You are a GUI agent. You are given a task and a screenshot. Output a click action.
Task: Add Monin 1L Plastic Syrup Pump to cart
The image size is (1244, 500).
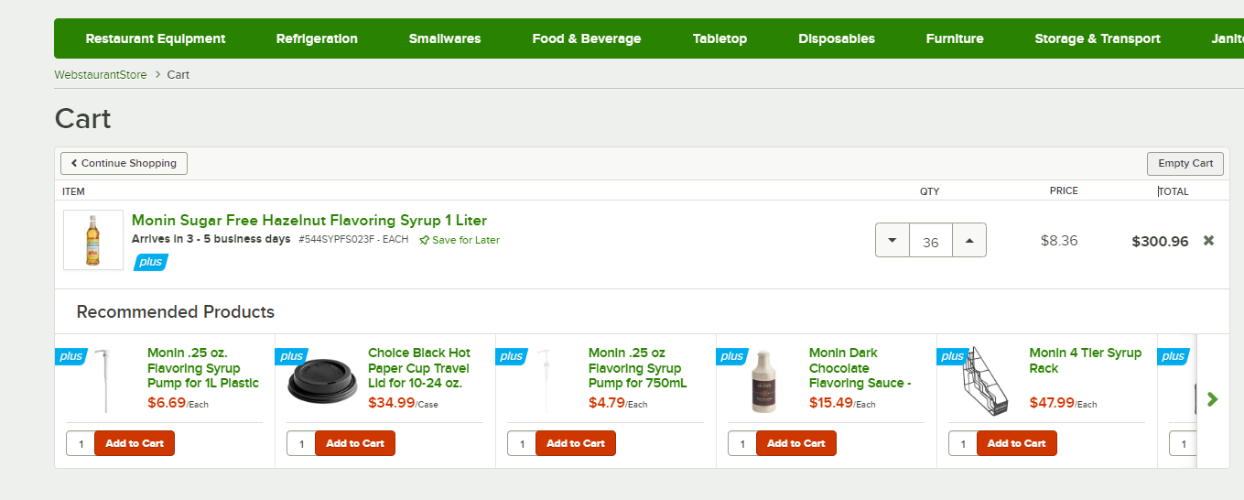[x=135, y=443]
